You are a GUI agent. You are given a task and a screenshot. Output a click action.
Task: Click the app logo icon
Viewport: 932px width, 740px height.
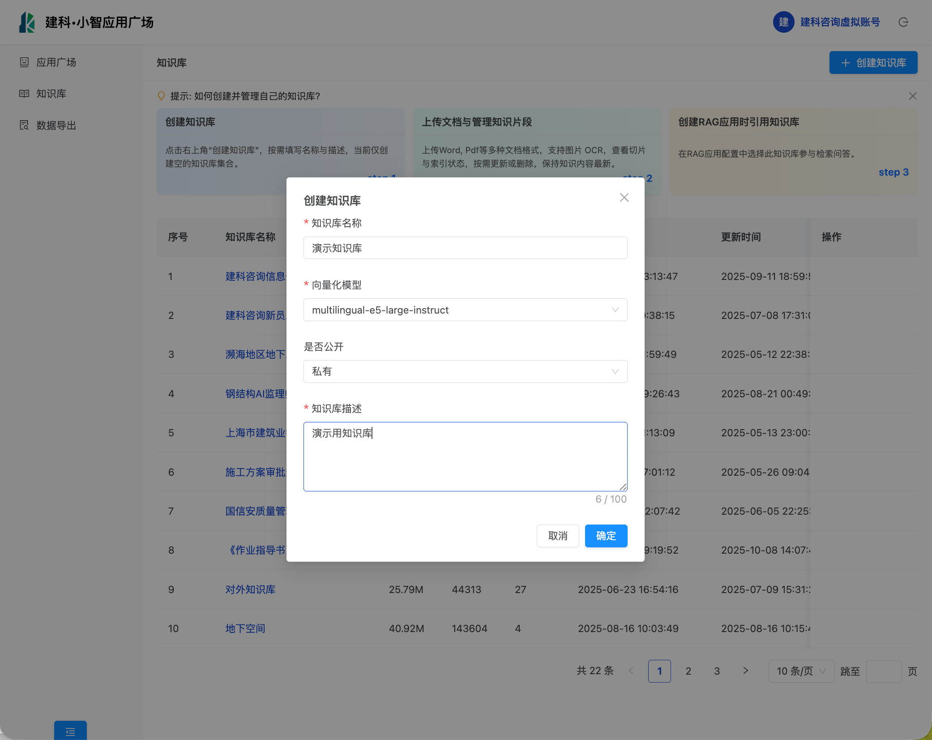[27, 22]
